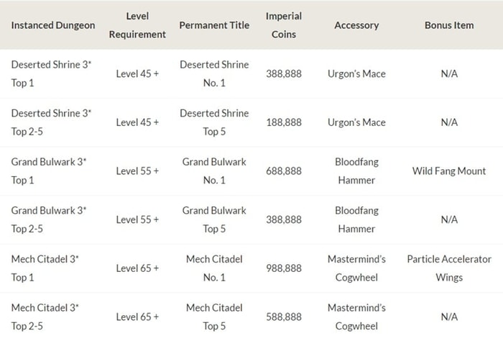503x341 pixels.
Task: Click the 188,888 Imperial Coins value
Action: [x=284, y=122]
